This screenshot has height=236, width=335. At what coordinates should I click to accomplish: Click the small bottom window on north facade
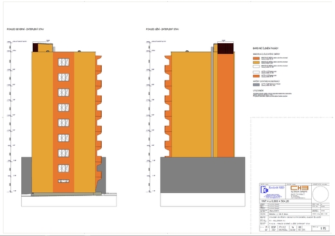[64, 181]
